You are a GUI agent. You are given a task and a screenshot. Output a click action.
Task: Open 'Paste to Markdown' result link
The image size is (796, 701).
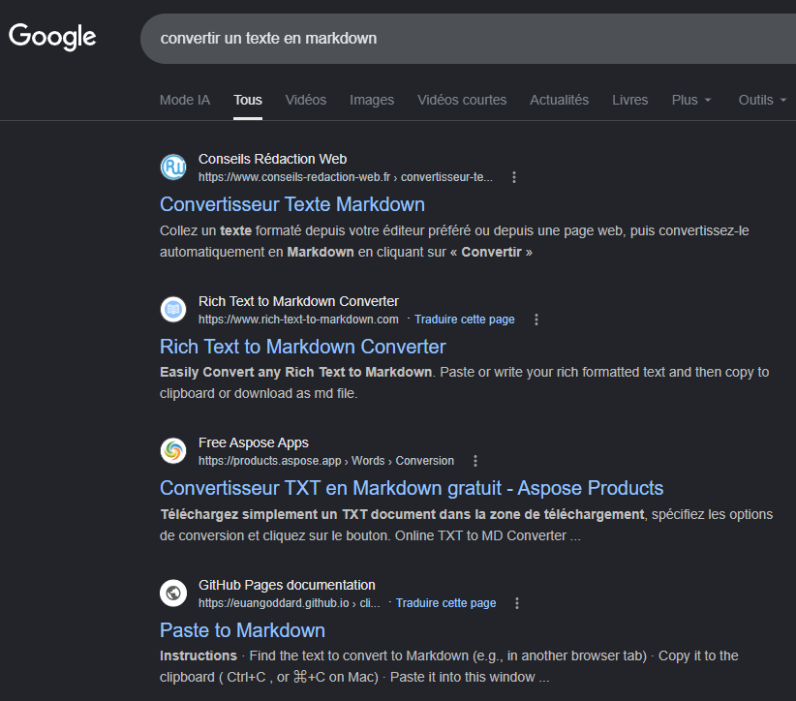[x=243, y=630]
